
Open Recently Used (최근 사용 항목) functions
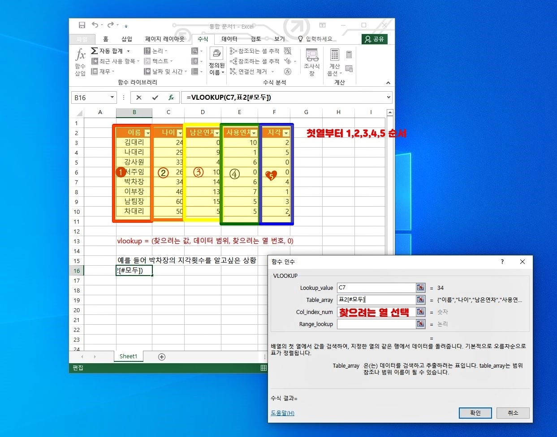point(116,61)
